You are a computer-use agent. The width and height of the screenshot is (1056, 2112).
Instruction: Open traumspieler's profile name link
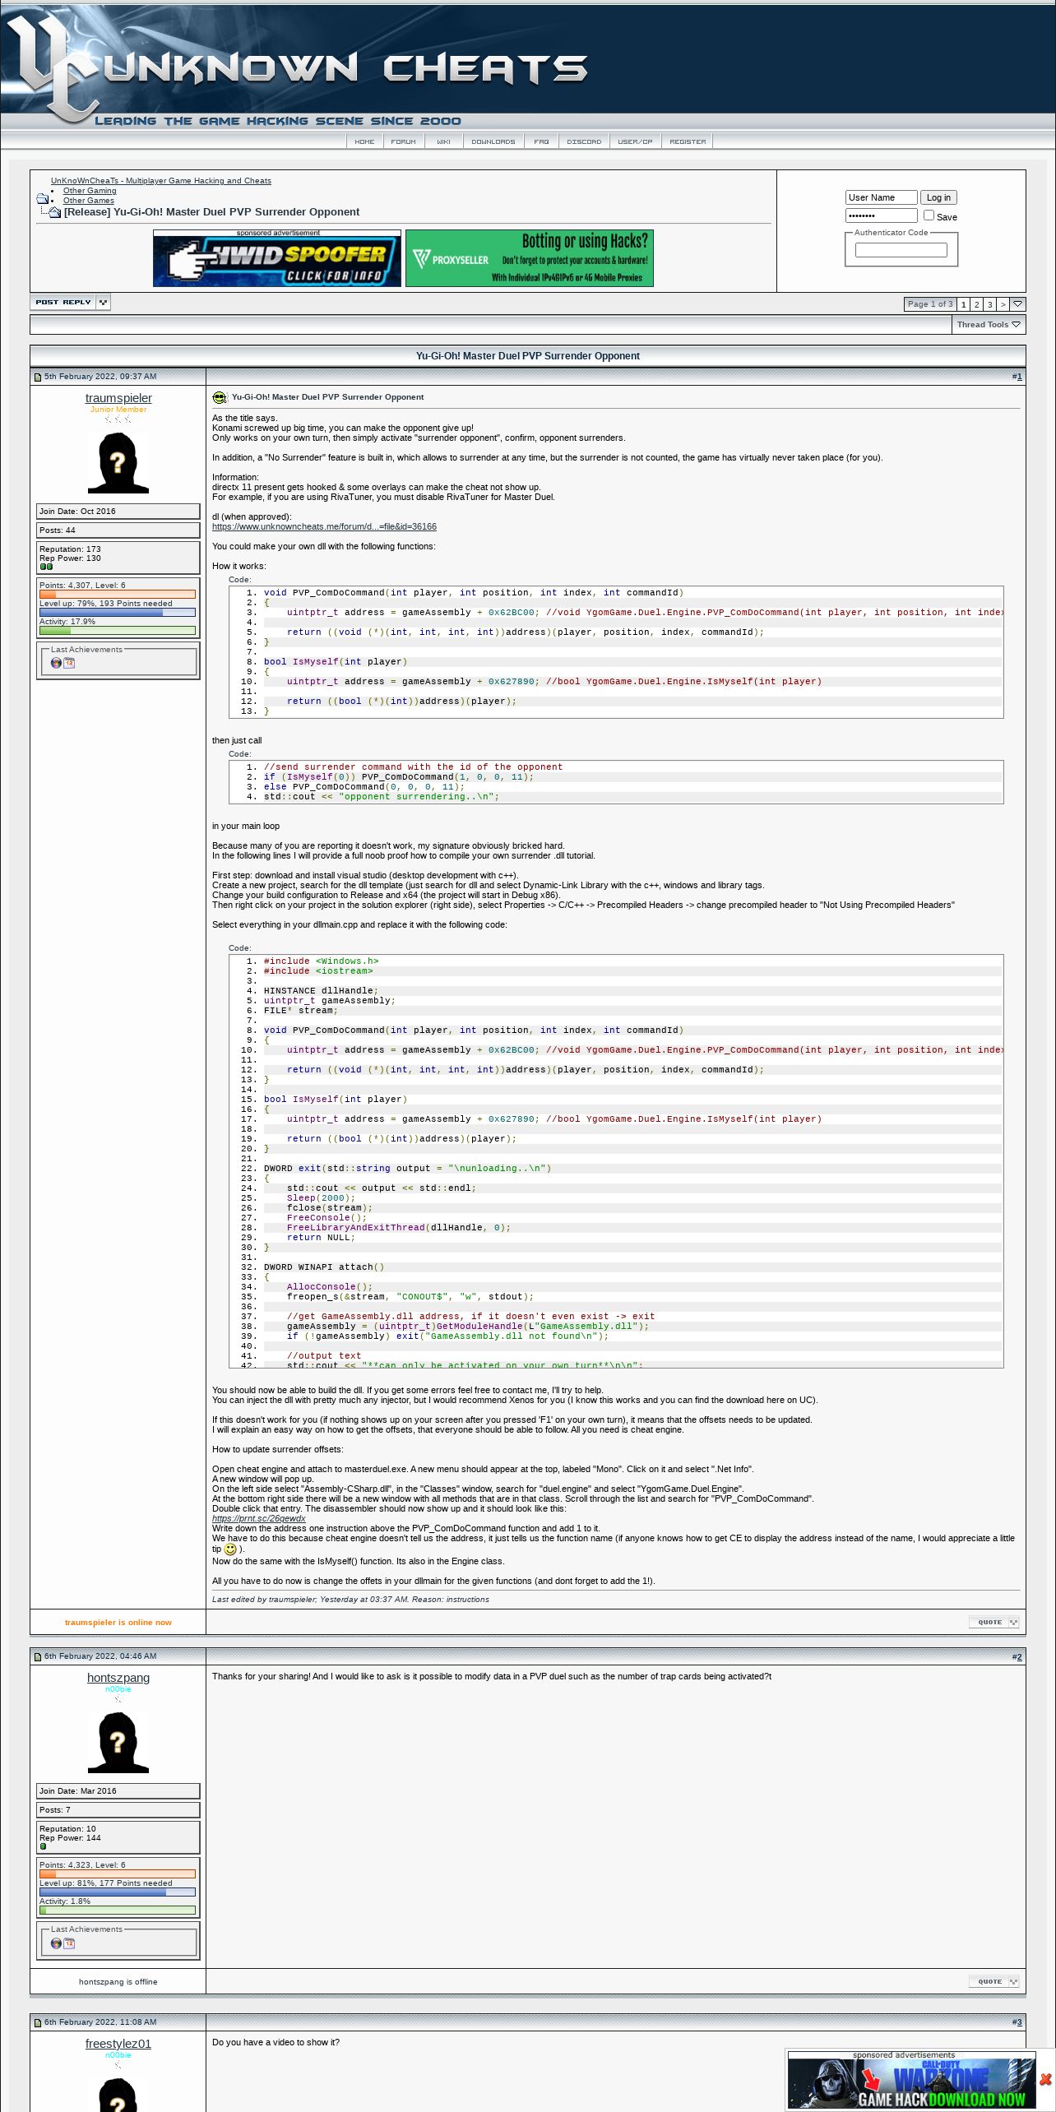tap(118, 398)
